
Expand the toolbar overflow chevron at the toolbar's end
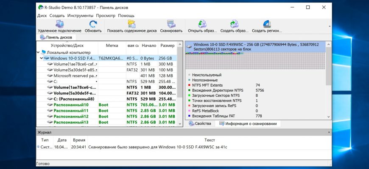[x=329, y=26]
